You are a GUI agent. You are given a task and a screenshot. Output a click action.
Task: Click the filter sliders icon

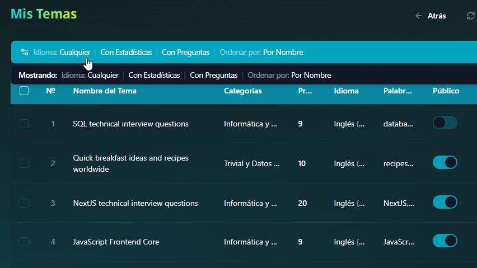pos(25,52)
